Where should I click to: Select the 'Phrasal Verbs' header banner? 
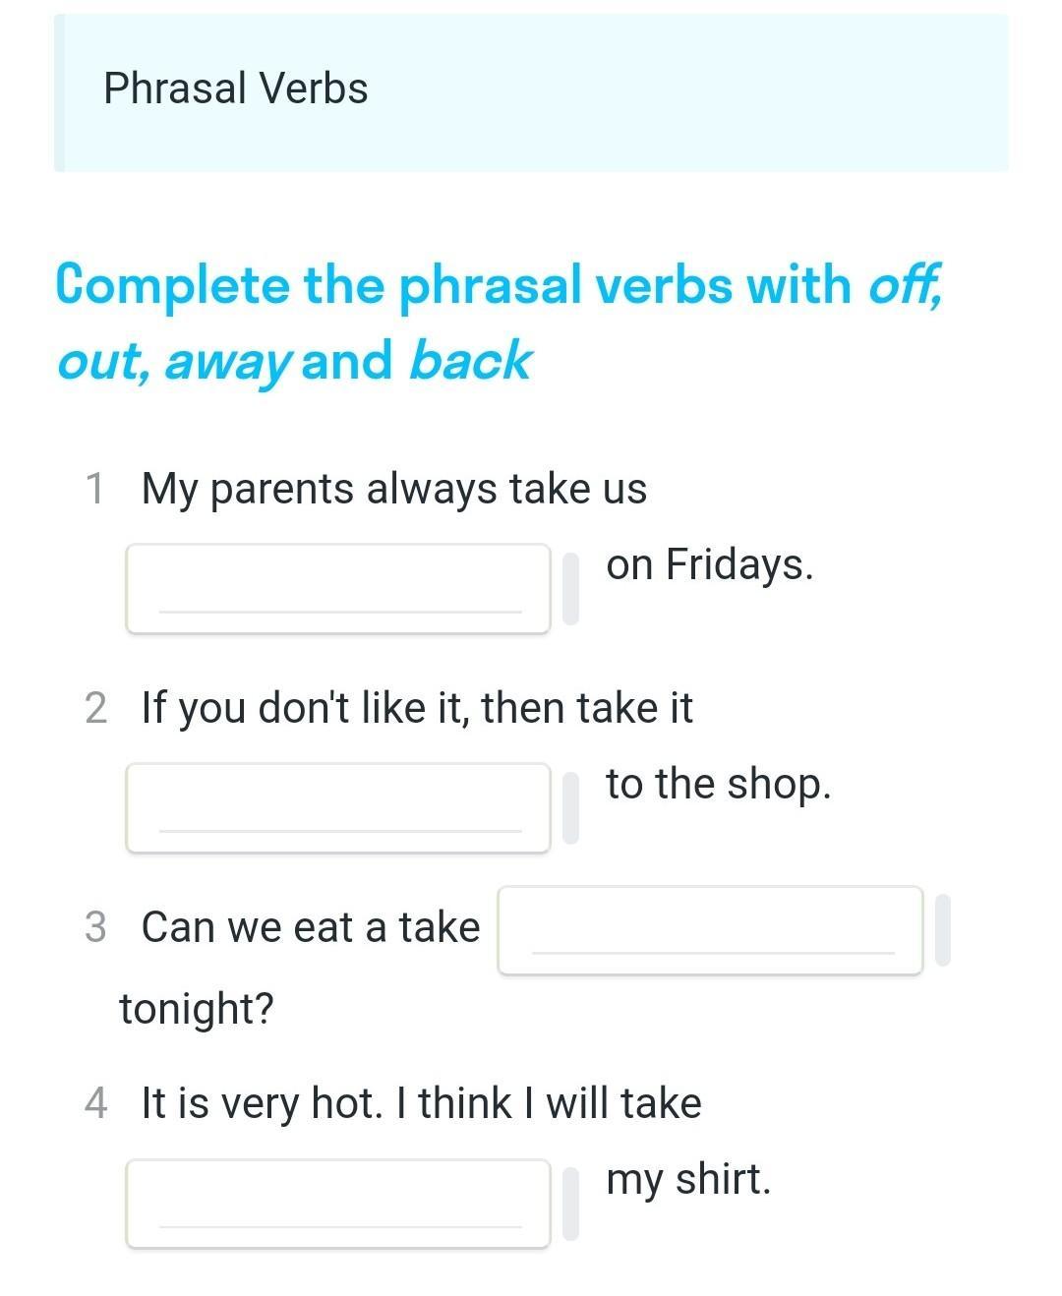point(531,92)
